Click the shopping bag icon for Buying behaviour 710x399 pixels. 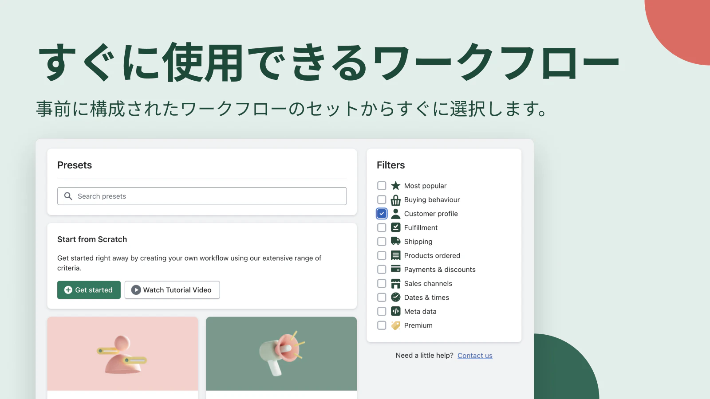[x=395, y=199]
